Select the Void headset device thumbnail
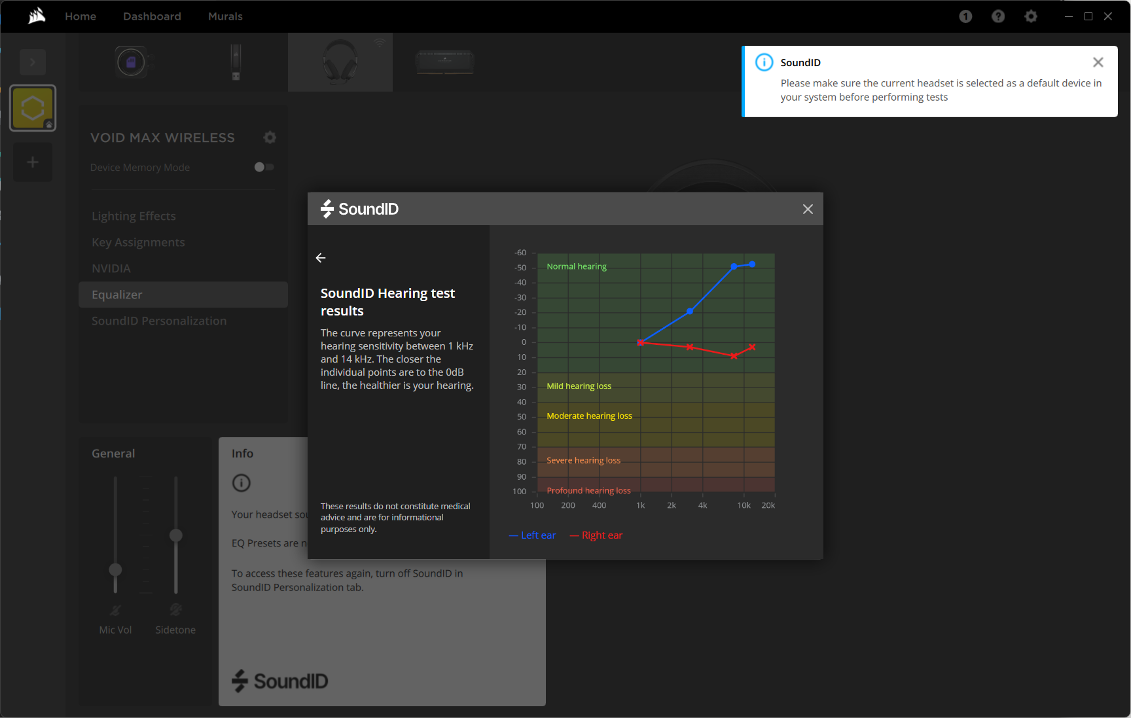1131x718 pixels. click(x=340, y=62)
